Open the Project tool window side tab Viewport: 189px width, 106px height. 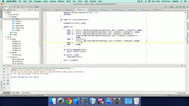[1, 14]
